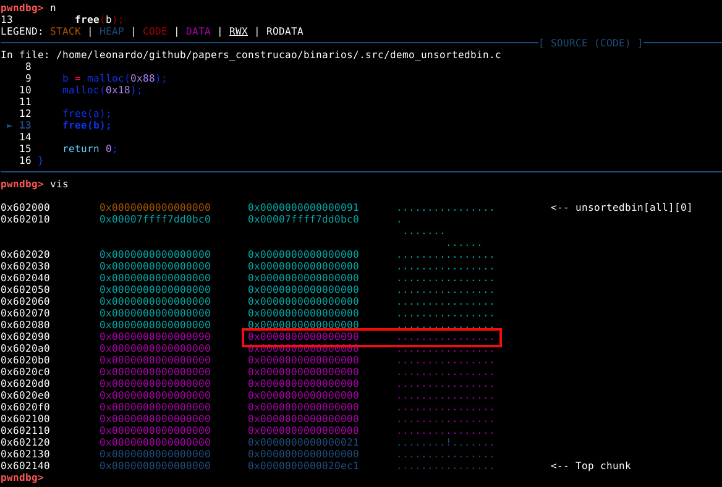
Task: Click the 0x0000000000020ec1 top chunk size
Action: 303,466
